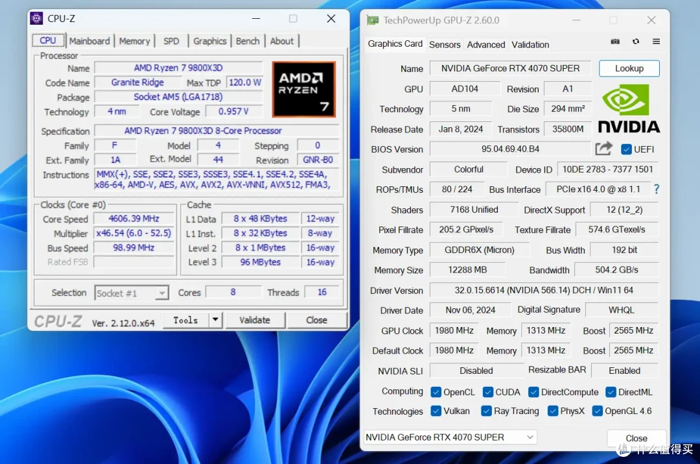Click the Tools button in CPU-Z

click(x=186, y=320)
